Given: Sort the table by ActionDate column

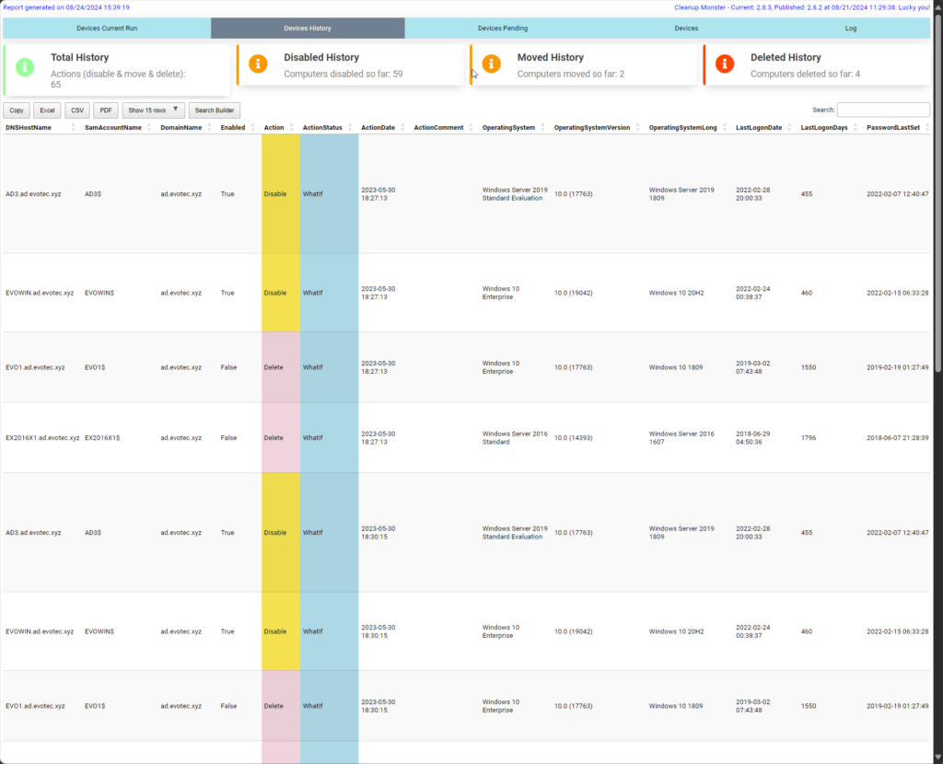Looking at the screenshot, I should point(377,126).
